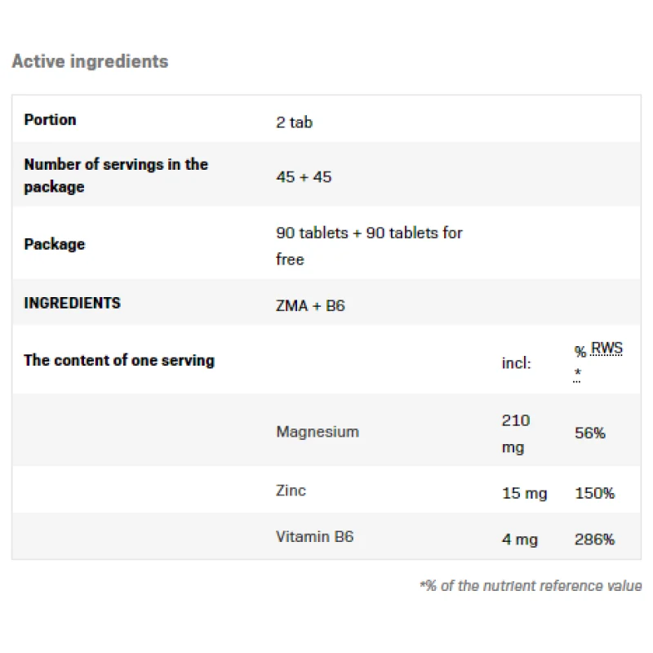Select the "ZMA + B6" ingredients value

(x=310, y=306)
